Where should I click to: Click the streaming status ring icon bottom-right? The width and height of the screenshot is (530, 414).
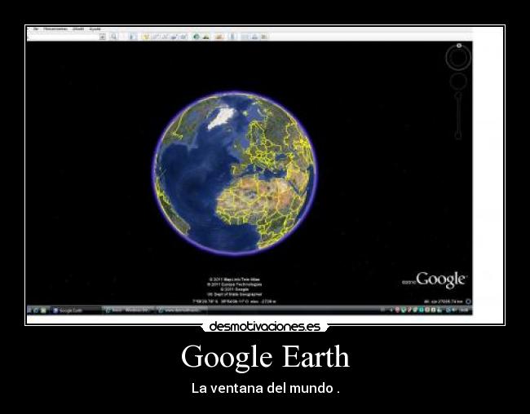click(468, 301)
